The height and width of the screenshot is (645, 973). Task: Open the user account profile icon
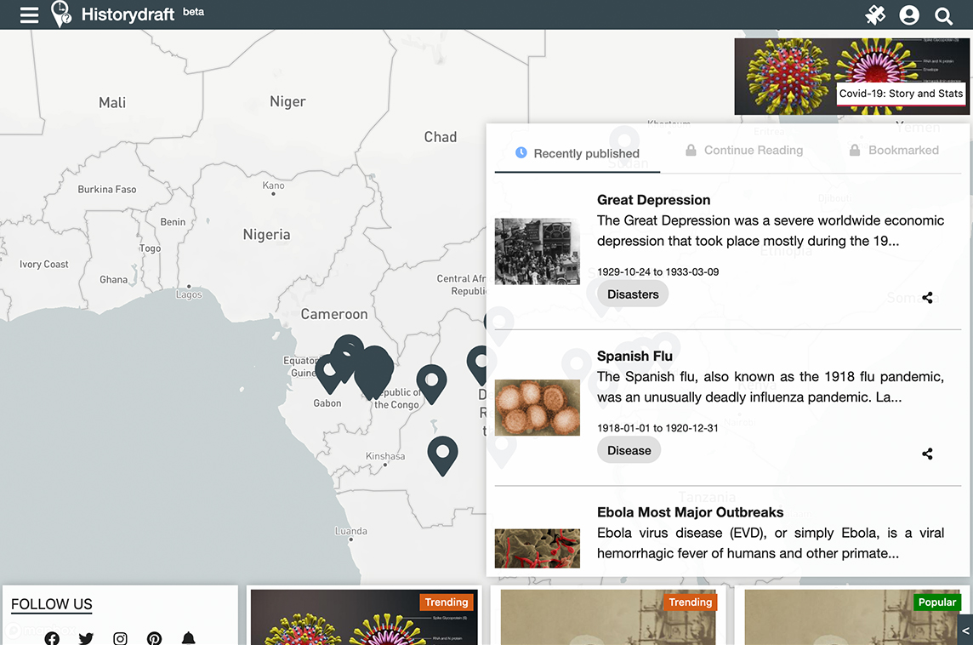[x=909, y=15]
